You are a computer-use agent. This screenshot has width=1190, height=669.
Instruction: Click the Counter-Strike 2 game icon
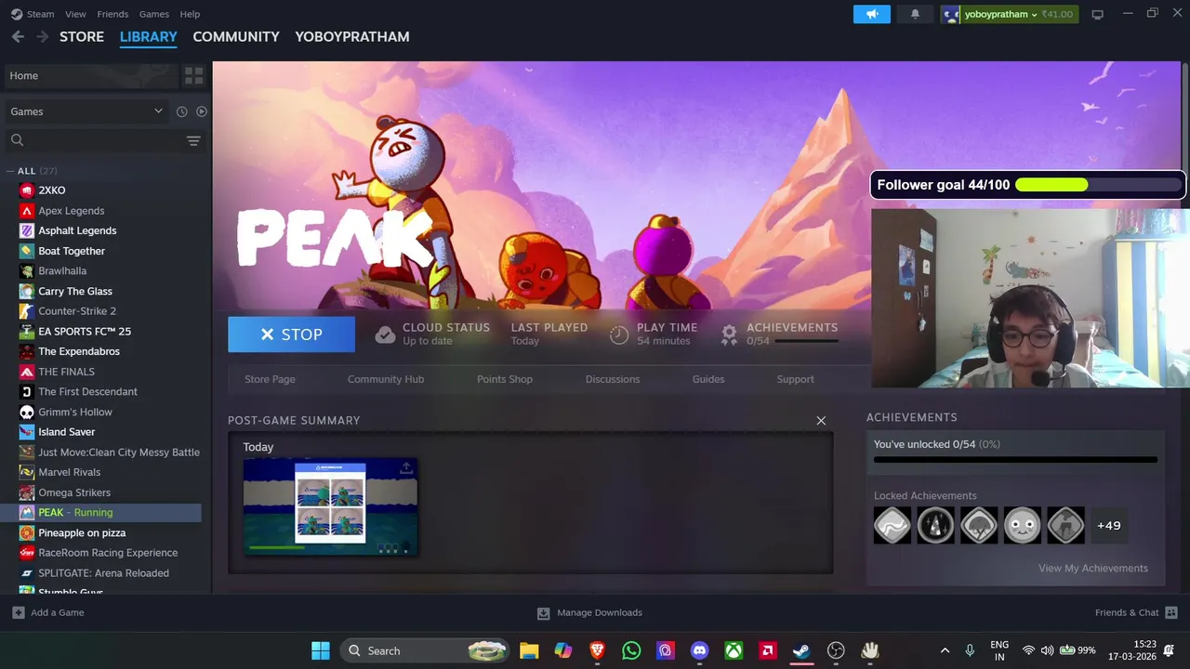26,311
